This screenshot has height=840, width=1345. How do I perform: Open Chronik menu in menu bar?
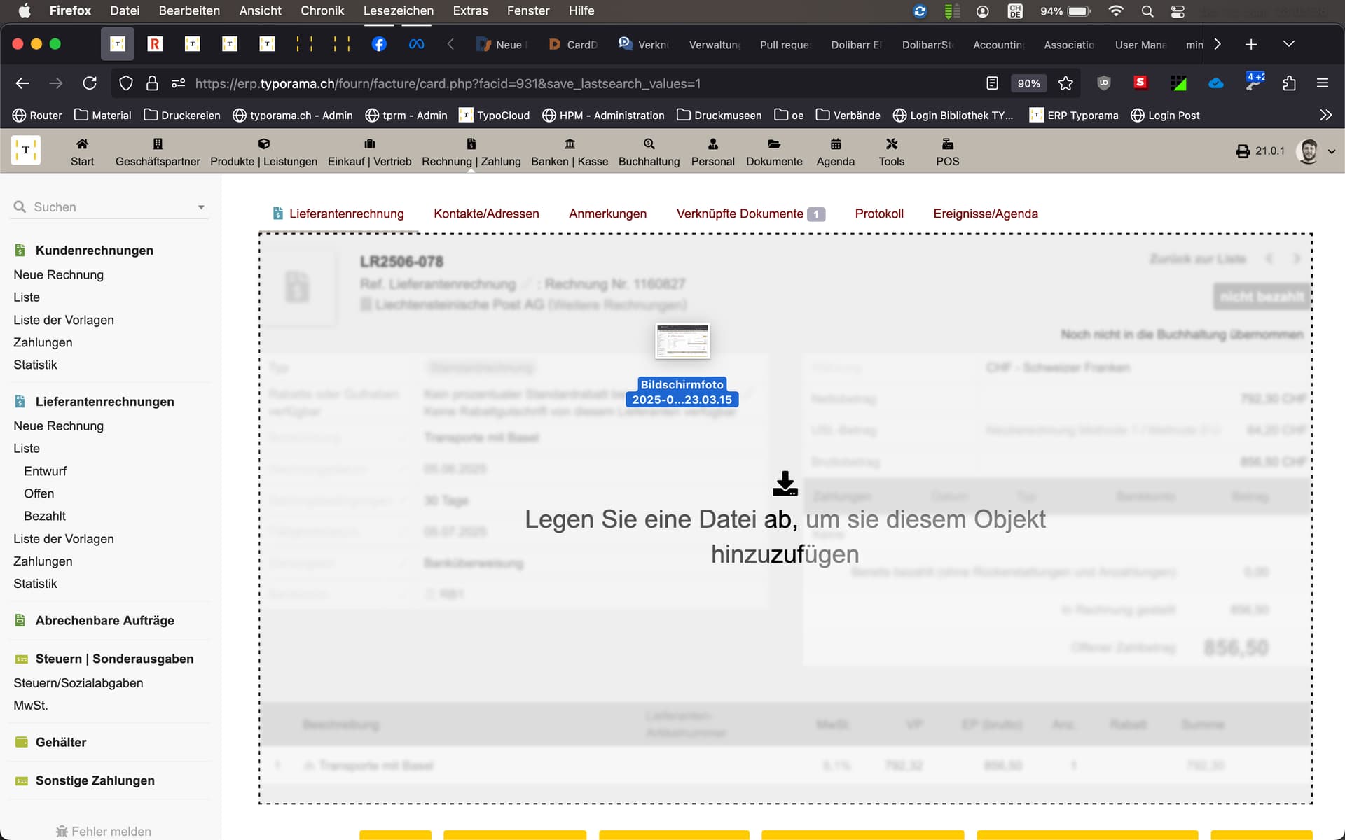click(x=322, y=10)
